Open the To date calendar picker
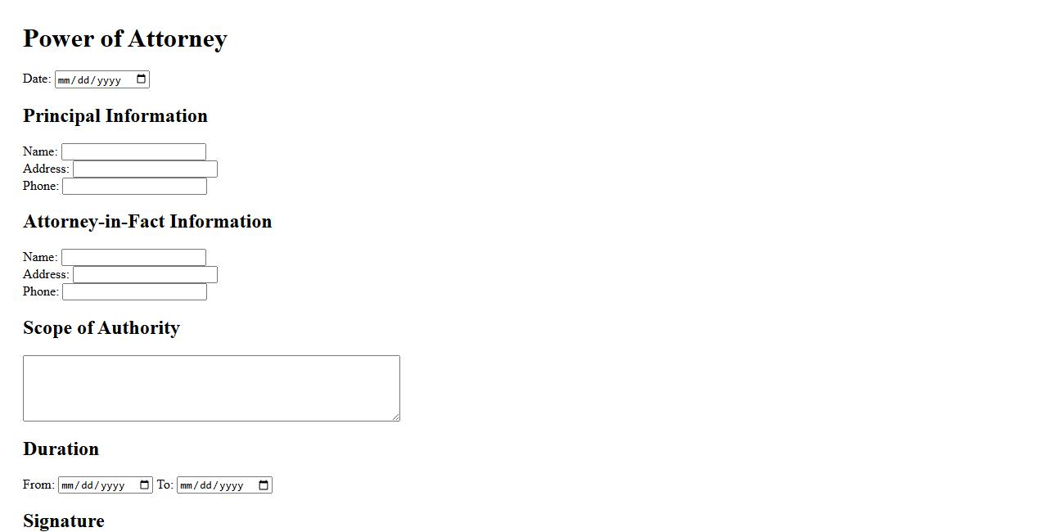1046x532 pixels. pyautogui.click(x=264, y=485)
